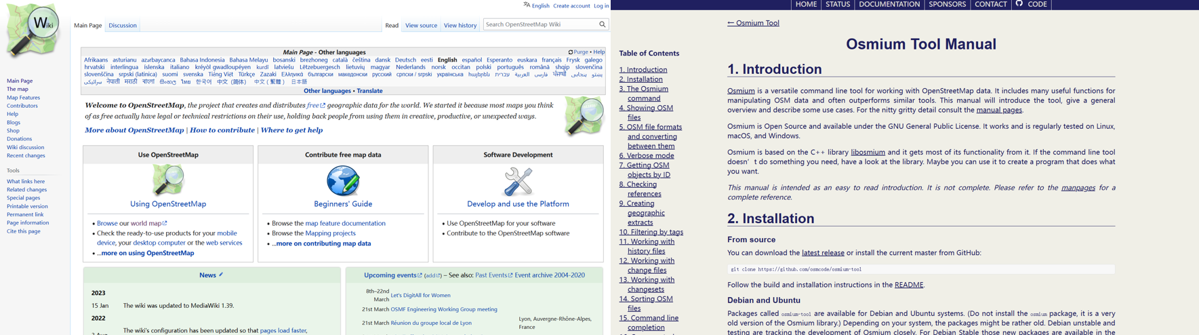Screen dimensions: 1199x335
Task: Open the README link
Action: pyautogui.click(x=909, y=285)
